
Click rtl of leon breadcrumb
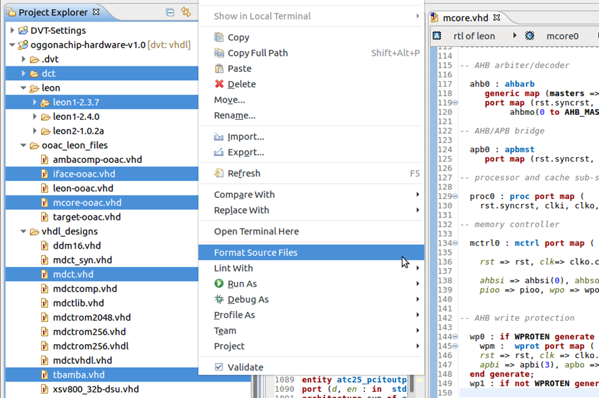(x=474, y=36)
